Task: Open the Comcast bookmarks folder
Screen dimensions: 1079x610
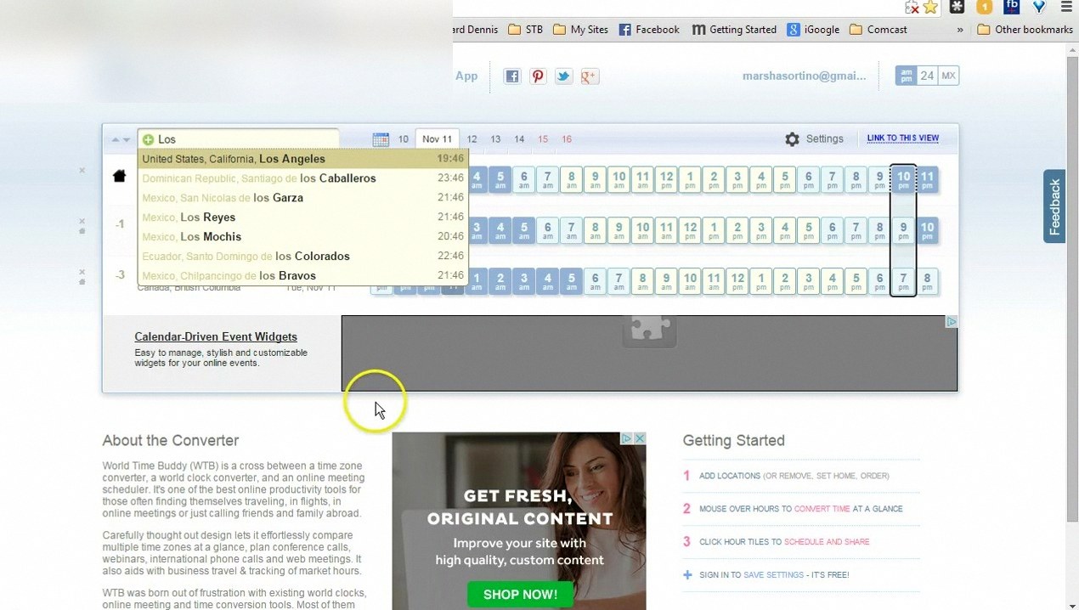Action: point(878,30)
